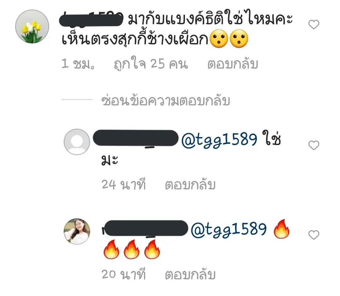The width and height of the screenshot is (340, 296).
Task: Click the 20 นาที timestamp
Action: [124, 275]
